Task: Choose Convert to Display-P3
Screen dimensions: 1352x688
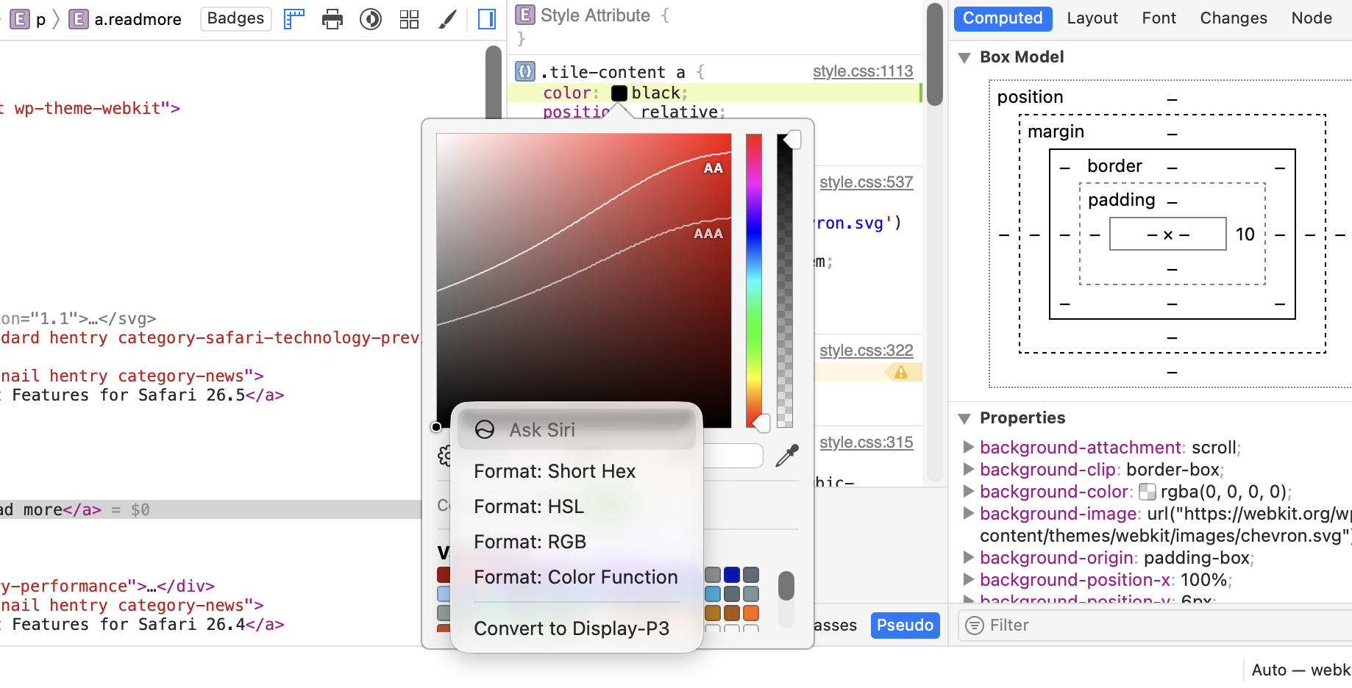Action: click(x=577, y=628)
